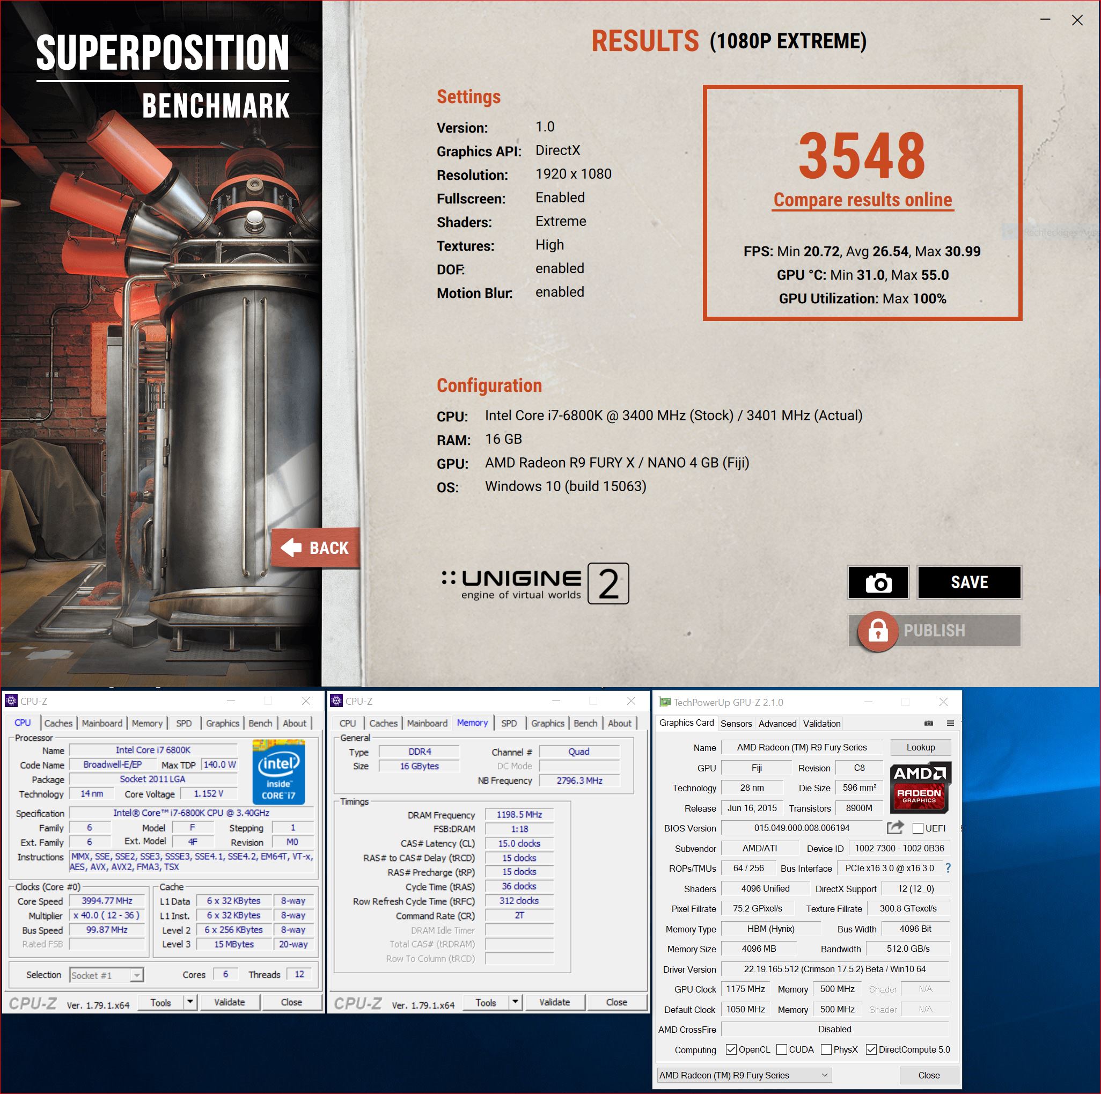Click the locked PUBLISH button
The height and width of the screenshot is (1094, 1101).
(x=935, y=631)
